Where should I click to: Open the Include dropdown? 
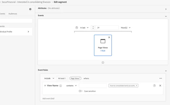tap(49, 78)
